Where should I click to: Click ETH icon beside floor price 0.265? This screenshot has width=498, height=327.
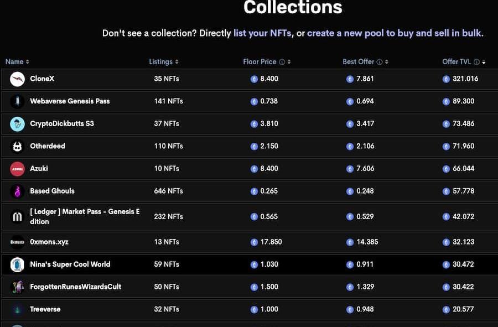tap(254, 191)
